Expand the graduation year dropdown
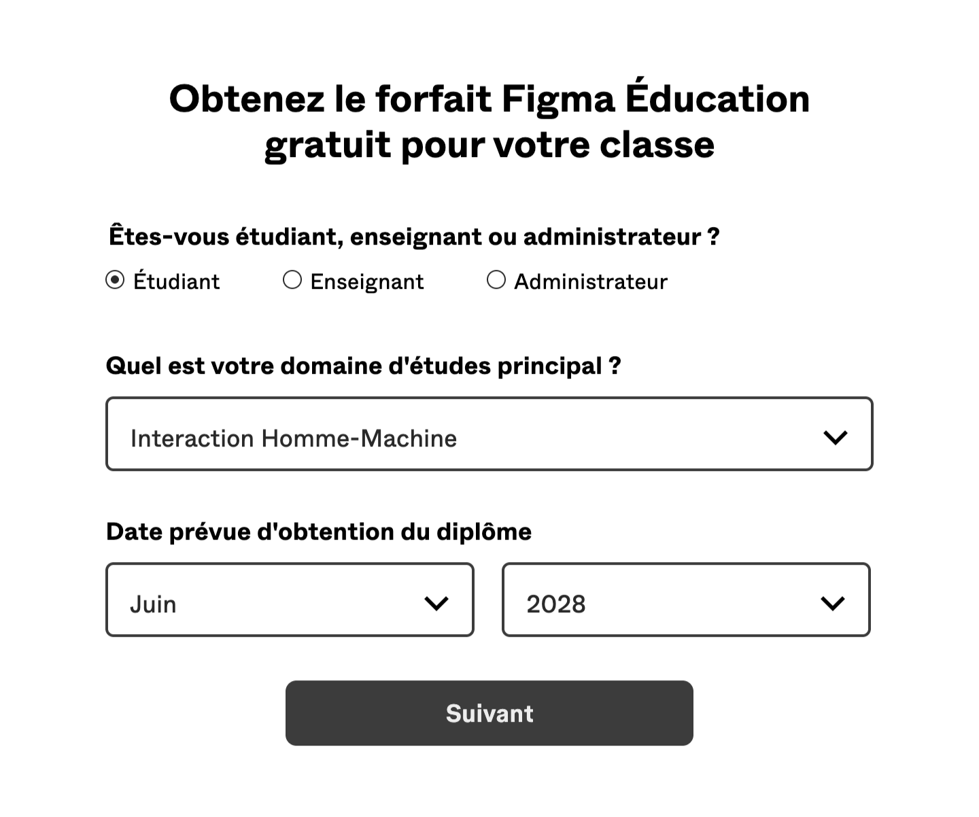 point(686,599)
